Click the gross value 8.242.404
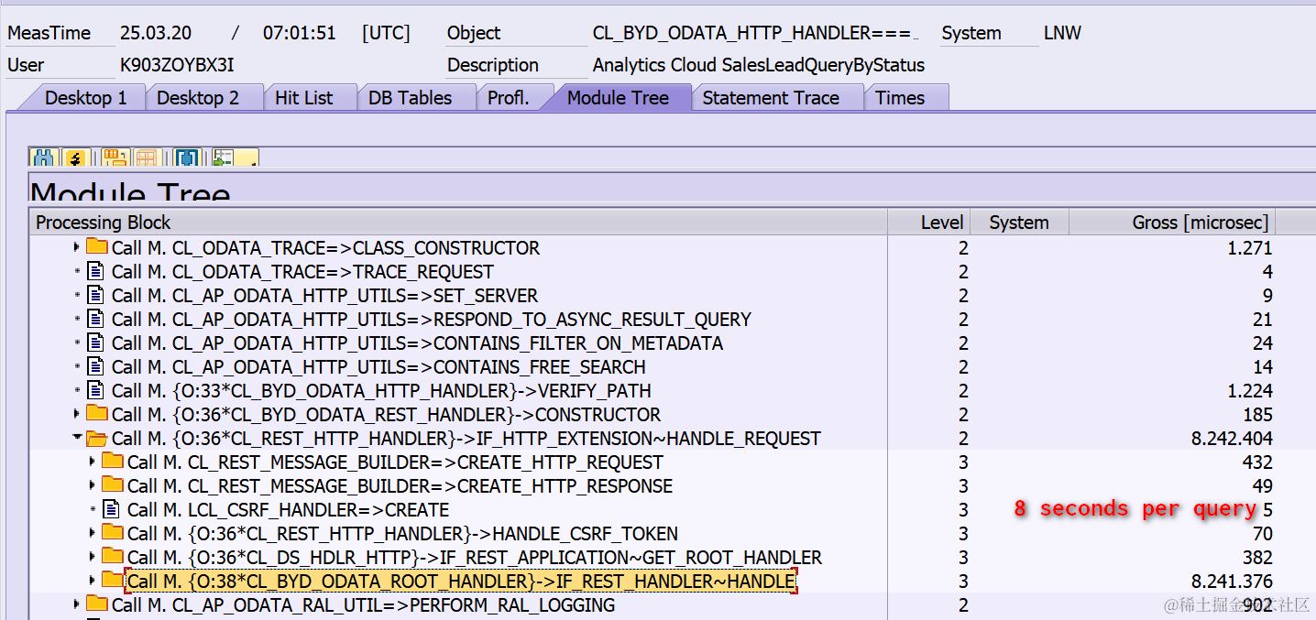The height and width of the screenshot is (620, 1316). click(1232, 439)
